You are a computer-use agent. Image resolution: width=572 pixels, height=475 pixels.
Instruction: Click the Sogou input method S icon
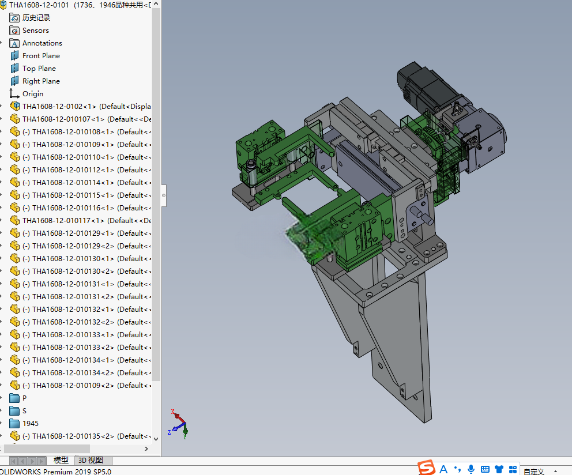click(427, 468)
